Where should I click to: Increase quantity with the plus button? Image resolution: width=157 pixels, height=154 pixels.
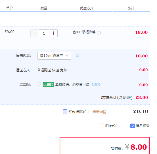(54, 33)
